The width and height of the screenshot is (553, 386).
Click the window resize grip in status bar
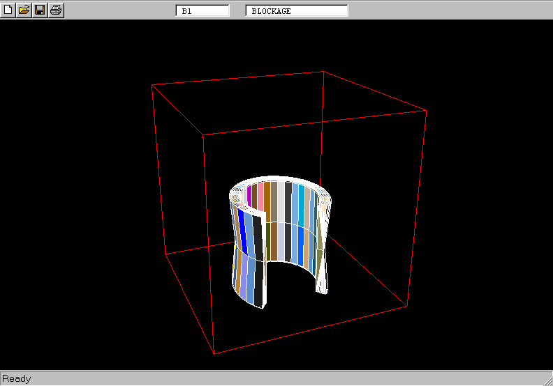547,380
